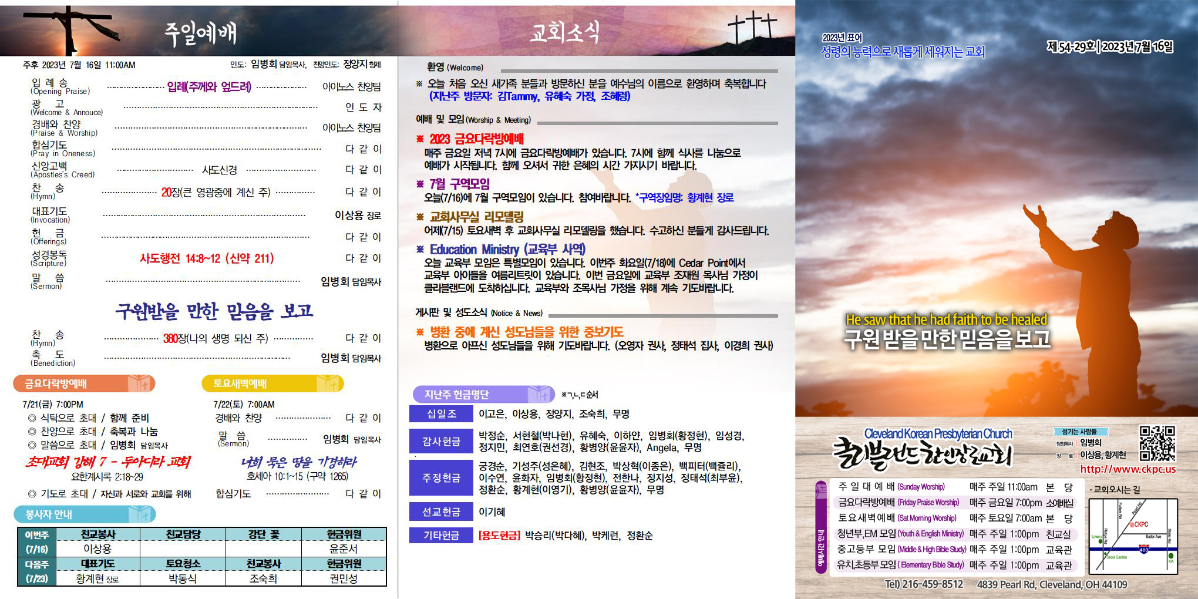Open the http://www.ckpc.us website link
The image size is (1198, 599).
[x=1128, y=469]
